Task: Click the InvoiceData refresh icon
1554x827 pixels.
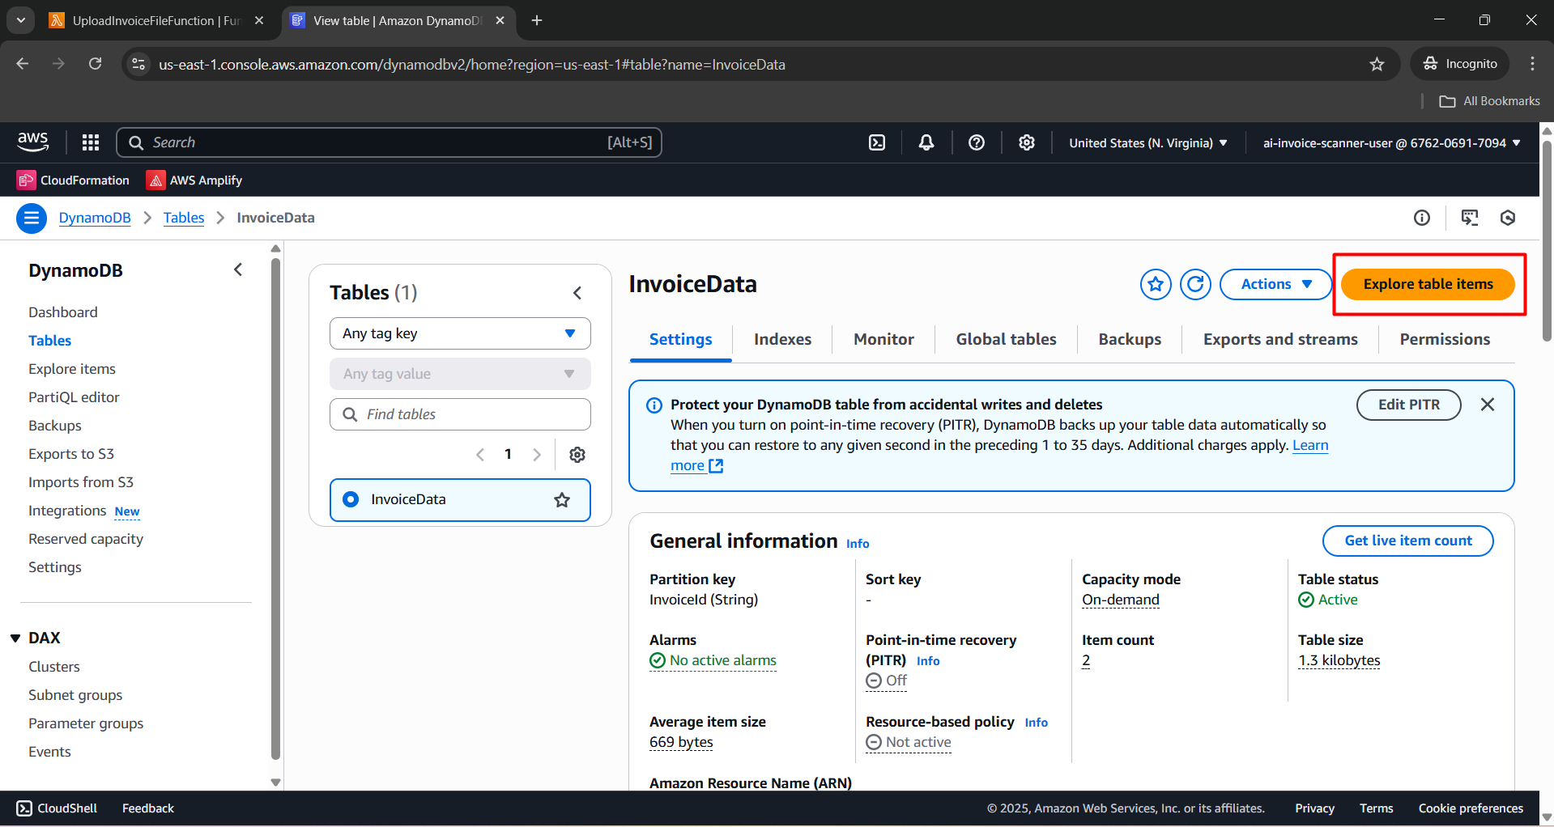Action: click(x=1195, y=284)
